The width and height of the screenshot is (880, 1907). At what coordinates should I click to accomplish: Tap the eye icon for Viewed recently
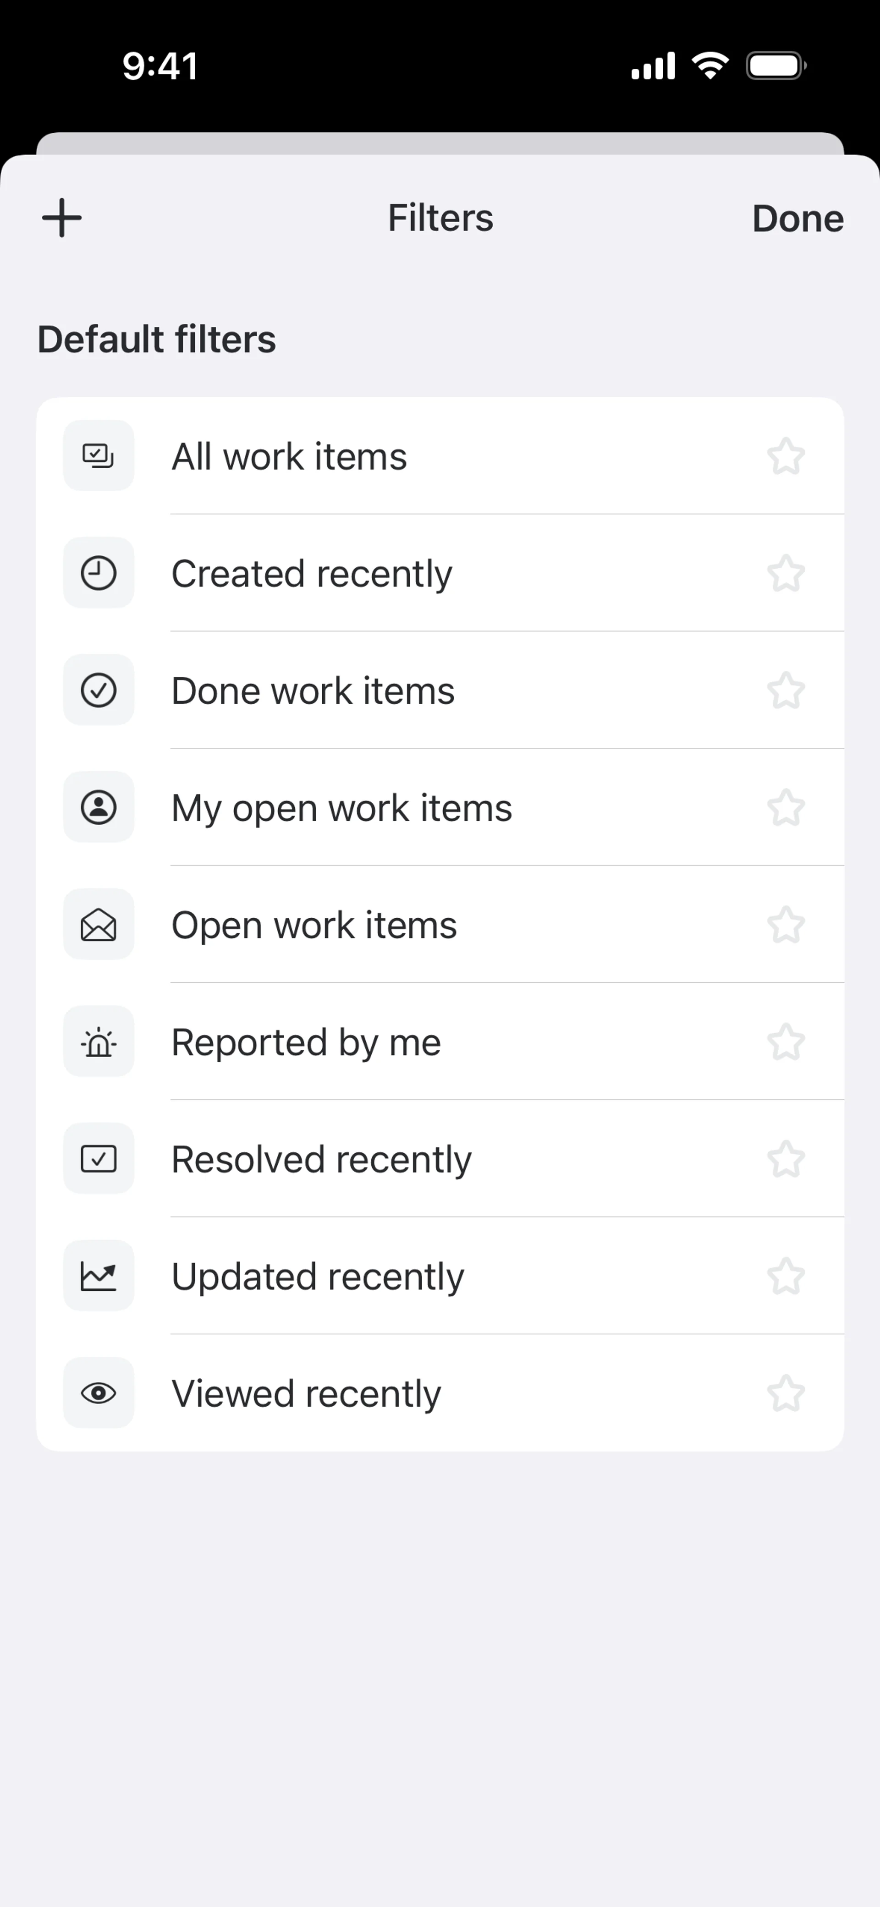click(99, 1393)
